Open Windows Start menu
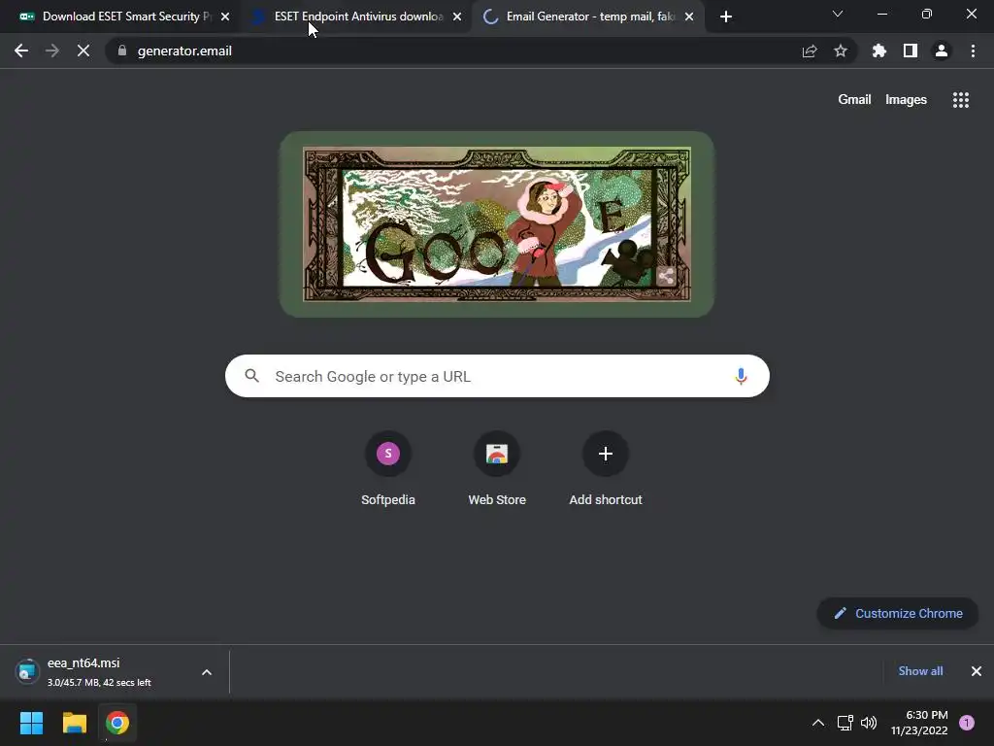 pos(31,723)
